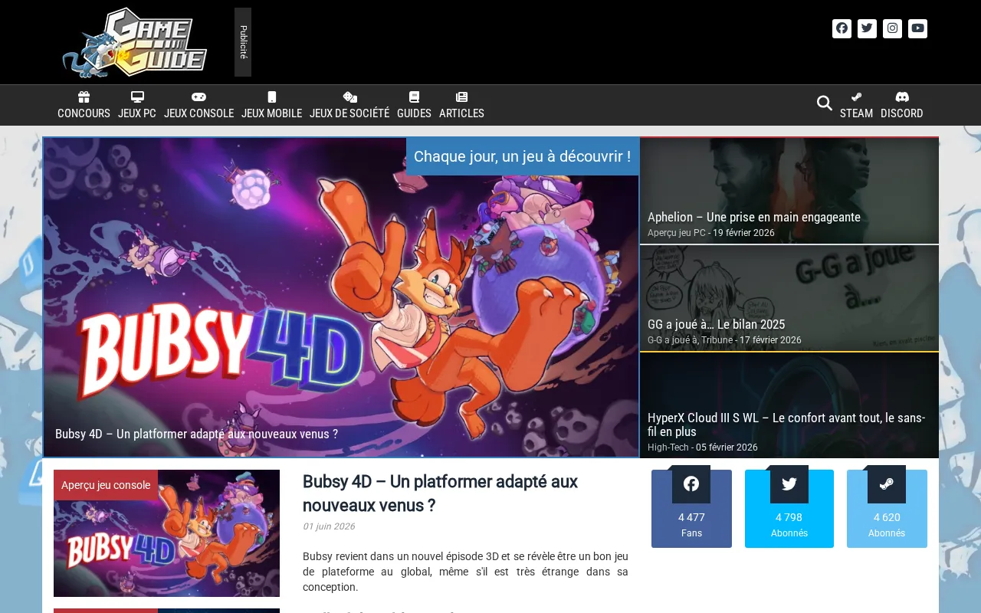Open the search magnifier icon
The image size is (981, 613).
pyautogui.click(x=825, y=103)
